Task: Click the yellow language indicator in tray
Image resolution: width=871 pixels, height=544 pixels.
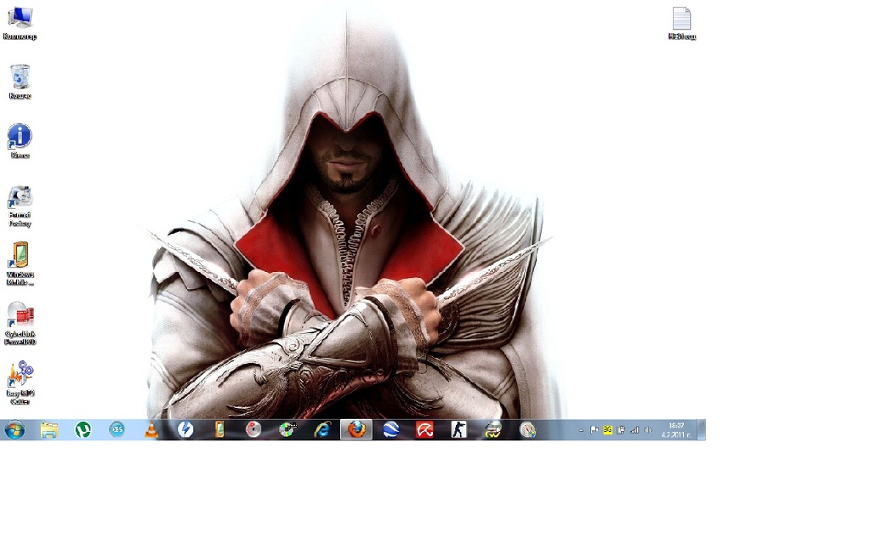Action: click(607, 431)
